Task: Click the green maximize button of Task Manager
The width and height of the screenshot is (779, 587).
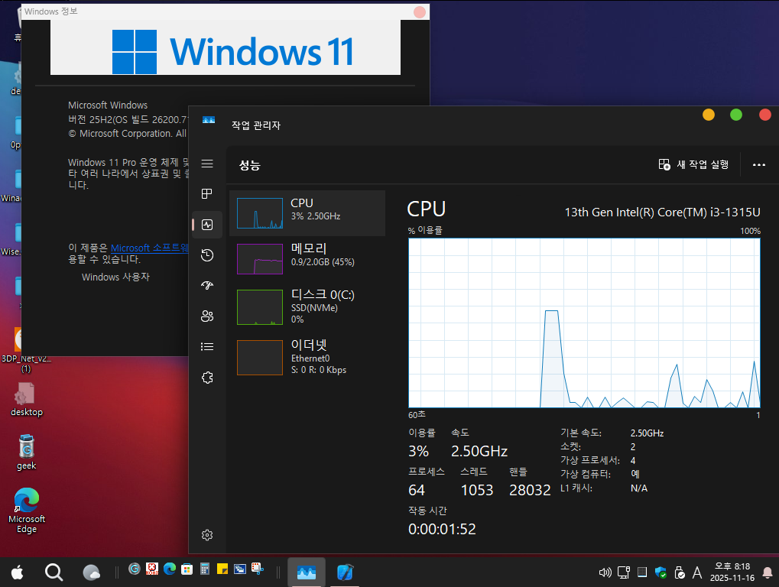Action: pos(736,115)
